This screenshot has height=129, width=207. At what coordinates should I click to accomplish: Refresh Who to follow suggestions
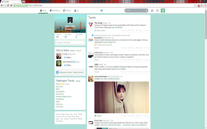coord(72,51)
